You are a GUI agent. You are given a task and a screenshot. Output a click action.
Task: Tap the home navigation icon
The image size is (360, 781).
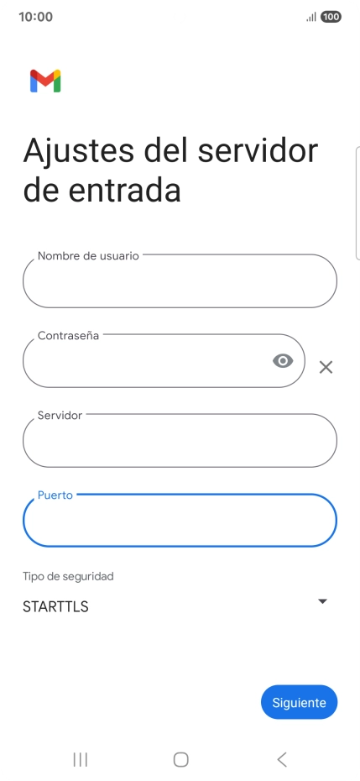[x=180, y=759]
